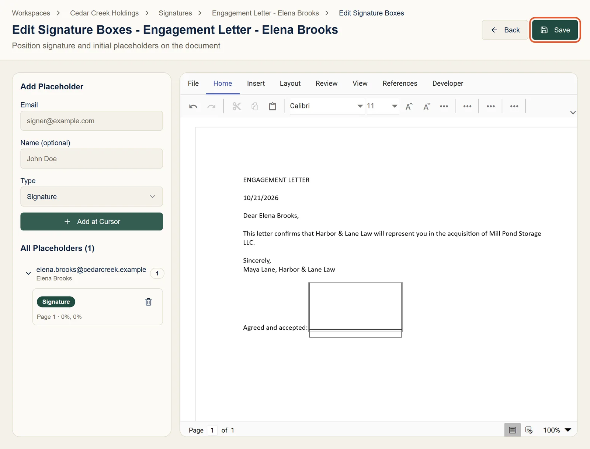Open Engagement Letter - Elena Brooks breadcrumb
This screenshot has height=449, width=590.
(x=265, y=13)
